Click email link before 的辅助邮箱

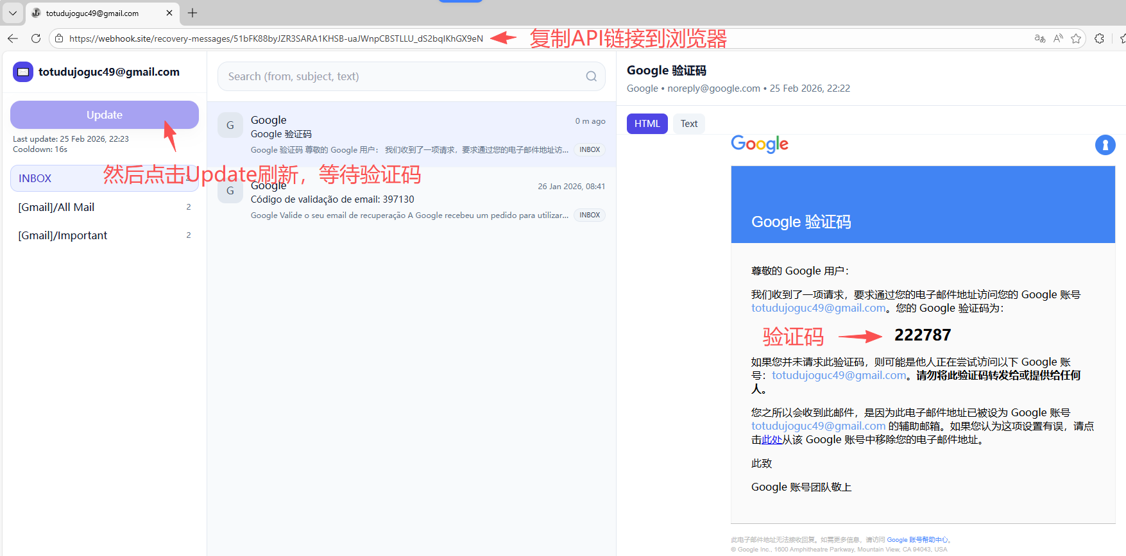point(818,426)
